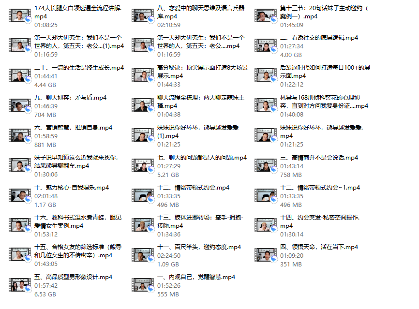The image size is (419, 309).
Task: Click 第十三节：20句话妹子主动邀约 file
Action: tap(324, 12)
